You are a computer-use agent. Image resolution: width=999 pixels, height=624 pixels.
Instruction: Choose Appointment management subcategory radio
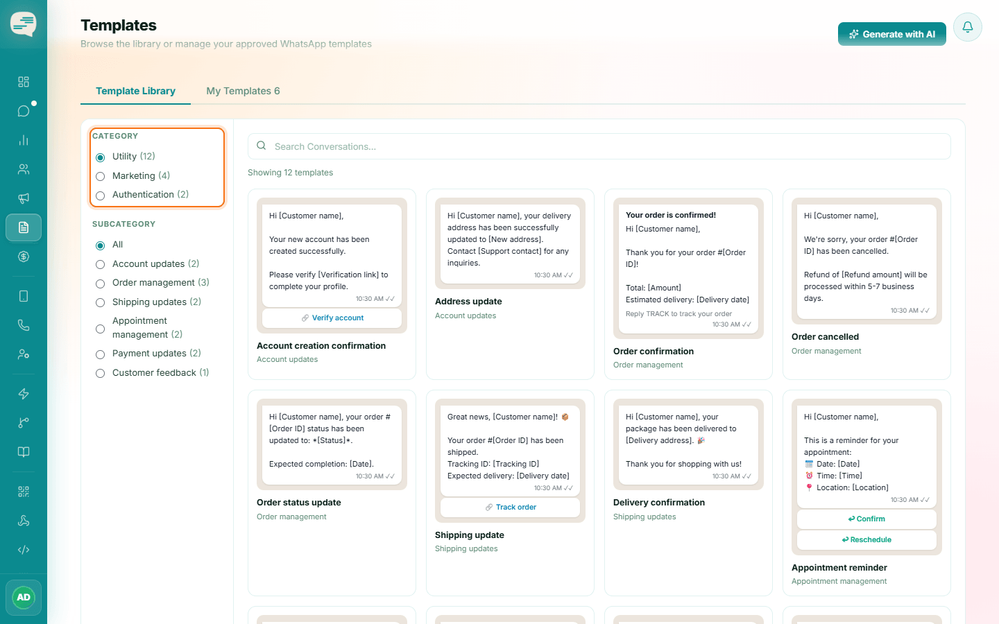click(100, 329)
